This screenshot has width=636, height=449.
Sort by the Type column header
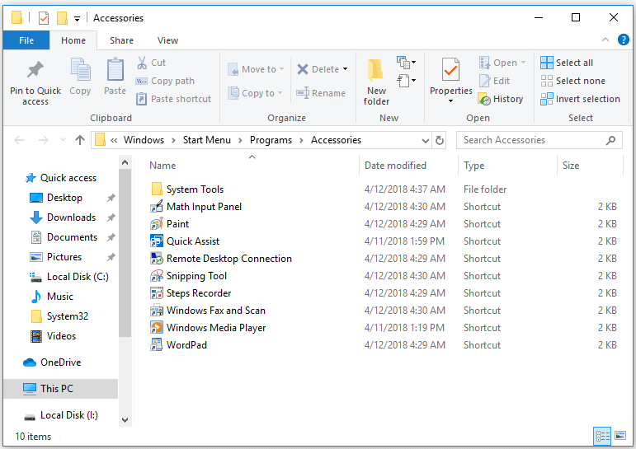[x=507, y=166]
